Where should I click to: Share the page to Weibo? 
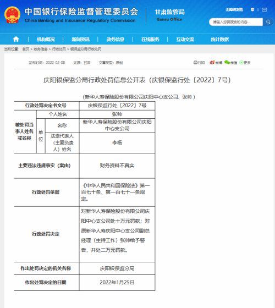pos(216,63)
